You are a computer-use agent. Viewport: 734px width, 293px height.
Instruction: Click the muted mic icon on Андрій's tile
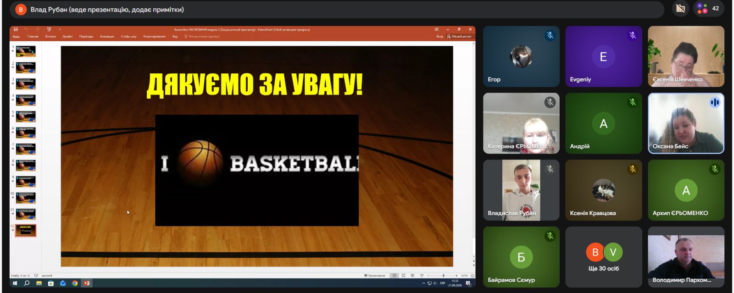[632, 102]
